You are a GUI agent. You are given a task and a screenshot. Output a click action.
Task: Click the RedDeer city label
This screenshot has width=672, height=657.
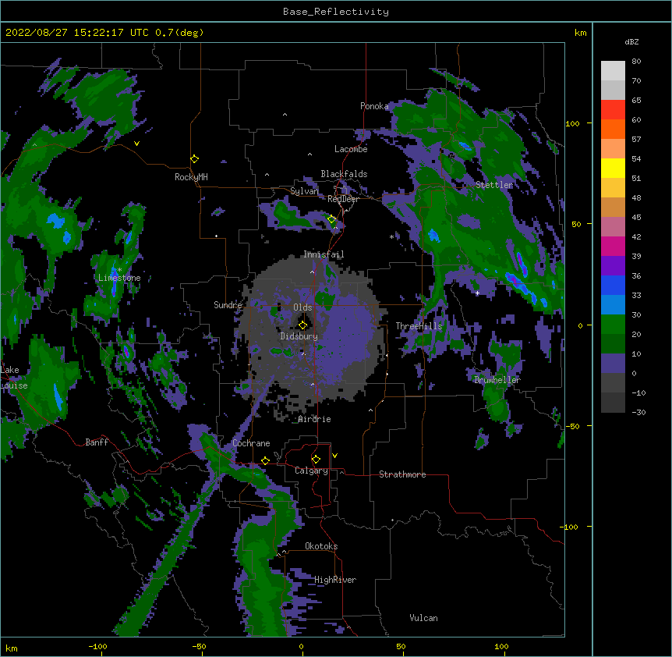[x=343, y=199]
